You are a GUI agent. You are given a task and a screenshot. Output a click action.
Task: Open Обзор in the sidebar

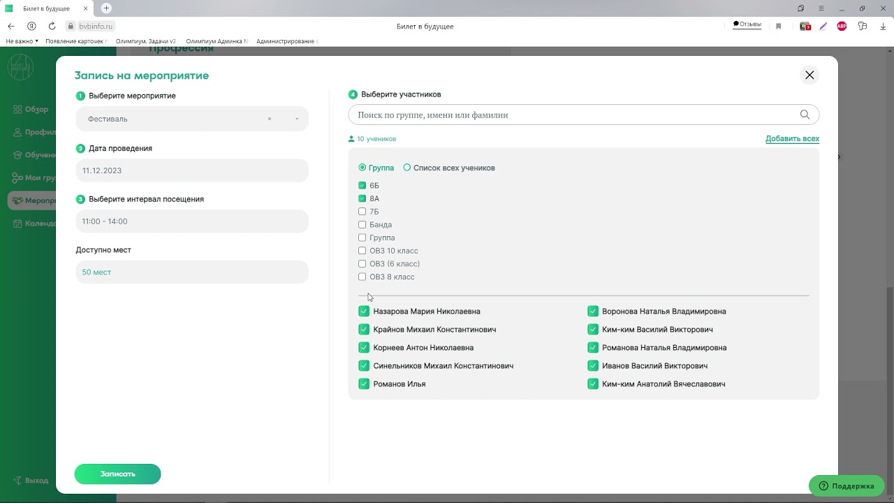pos(31,110)
